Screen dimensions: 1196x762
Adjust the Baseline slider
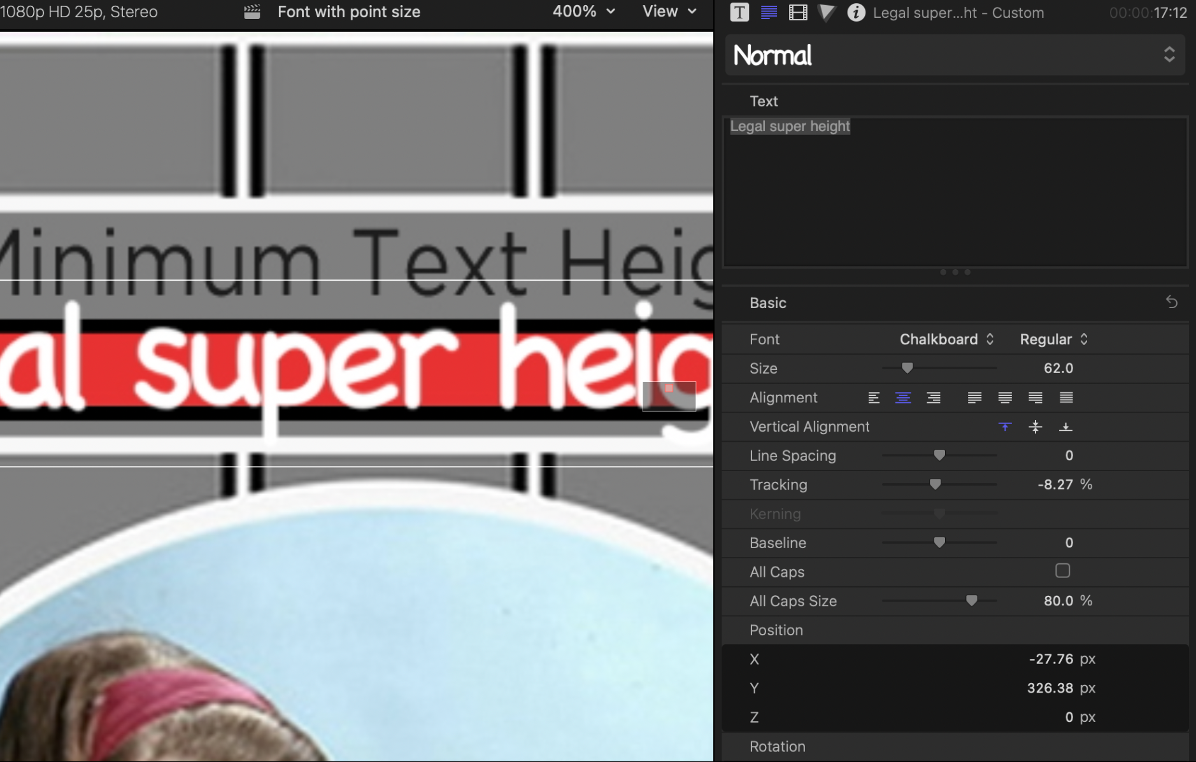(939, 542)
